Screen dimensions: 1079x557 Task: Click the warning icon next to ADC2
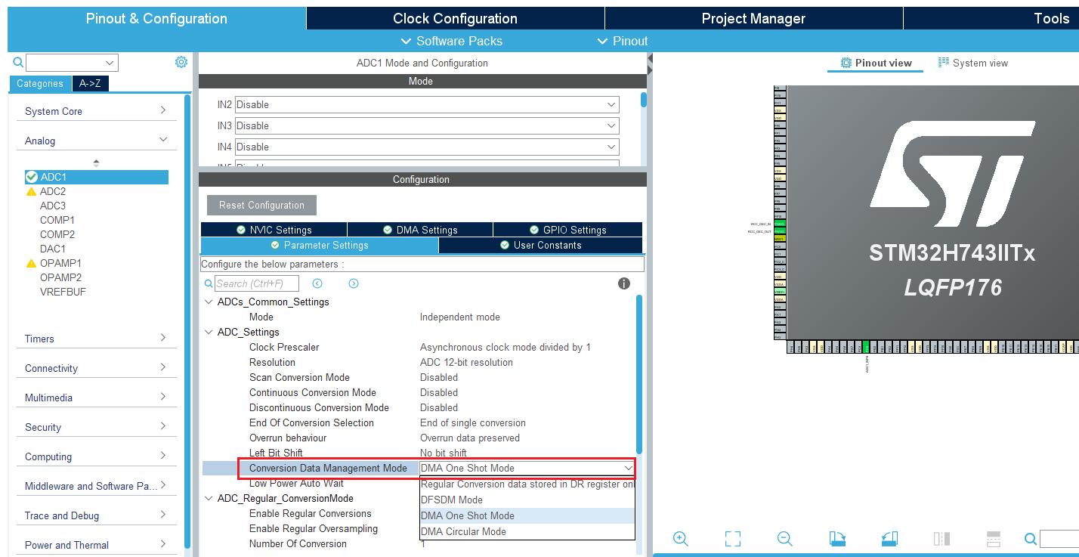coord(31,192)
